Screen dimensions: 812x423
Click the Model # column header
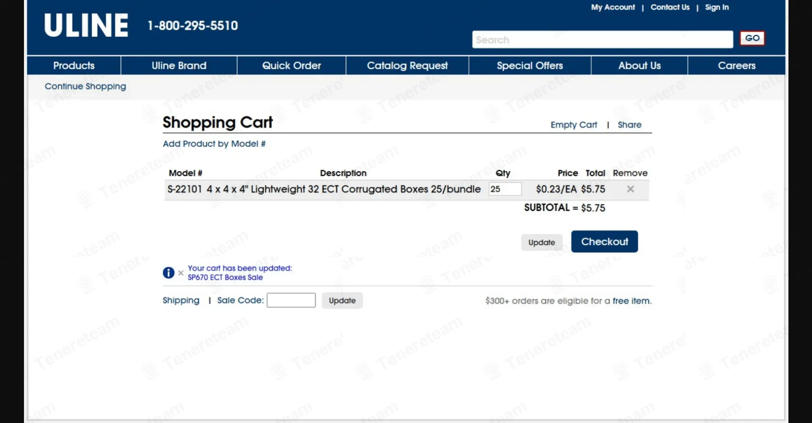(x=185, y=173)
